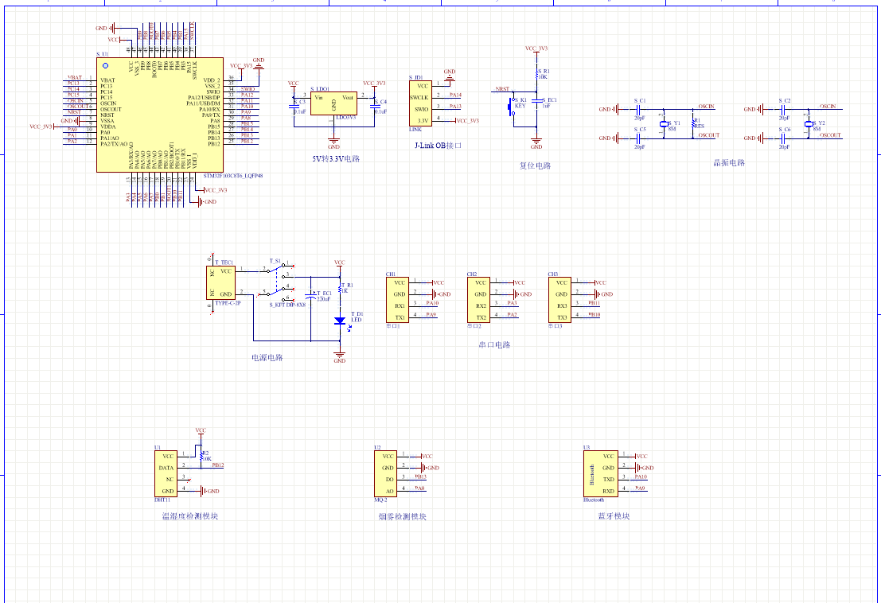Viewport: 881px width, 603px height.
Task: Select the S_Y2 8M crystal symbol
Action: click(x=809, y=123)
